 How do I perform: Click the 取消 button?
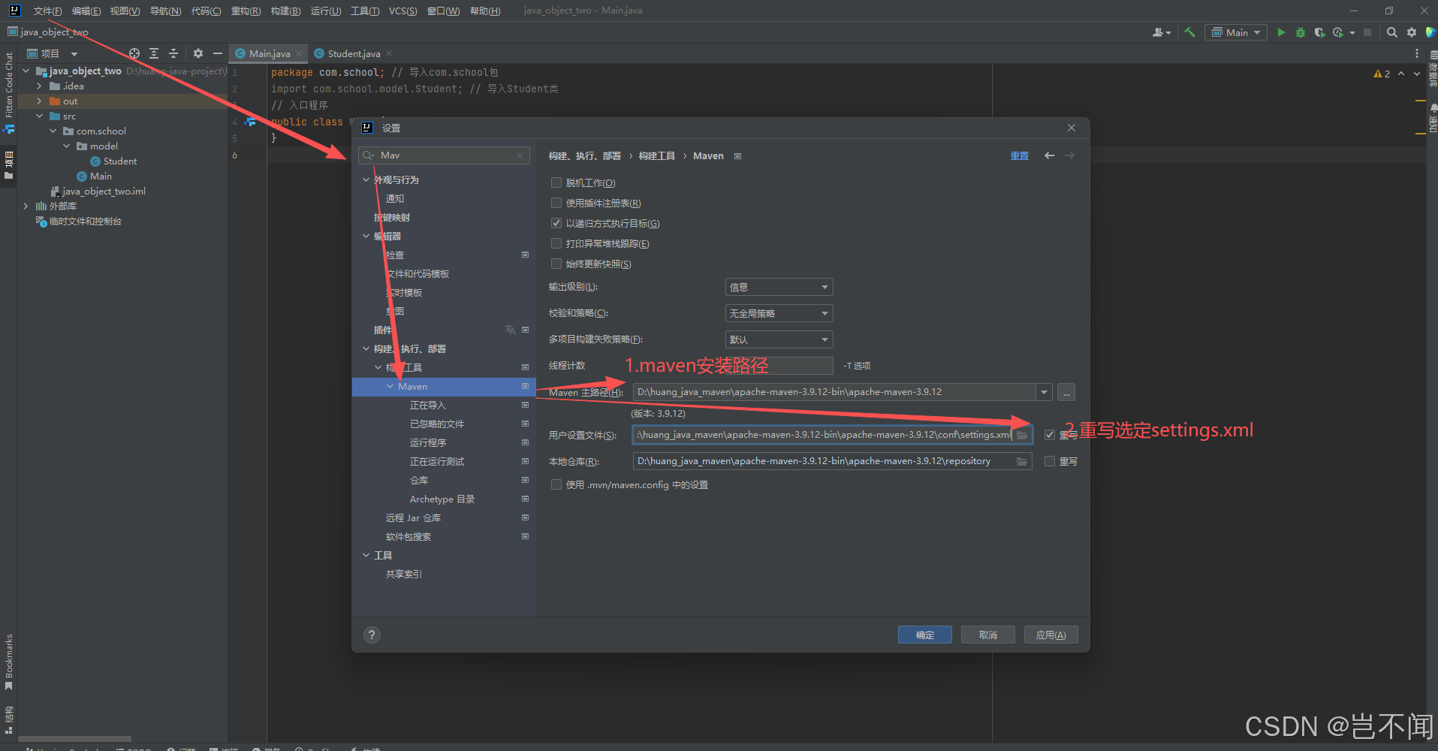(988, 635)
